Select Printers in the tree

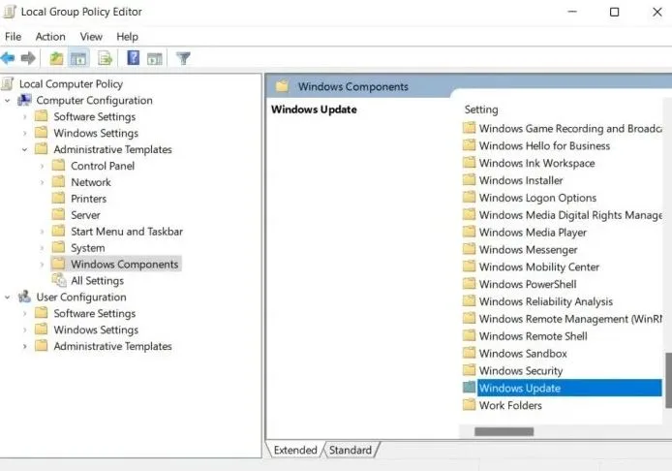click(88, 199)
